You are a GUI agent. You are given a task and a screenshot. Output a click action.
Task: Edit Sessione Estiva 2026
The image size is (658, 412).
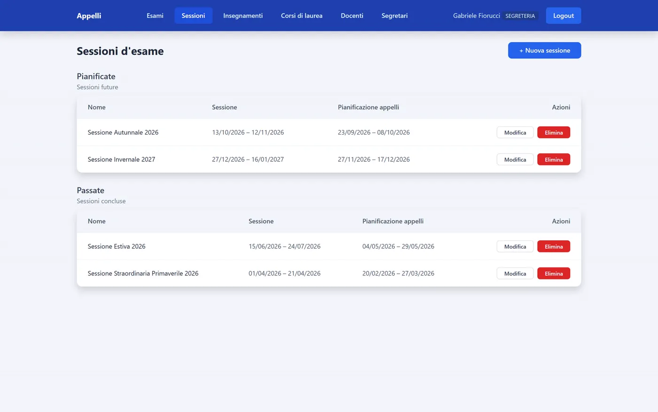click(x=515, y=246)
